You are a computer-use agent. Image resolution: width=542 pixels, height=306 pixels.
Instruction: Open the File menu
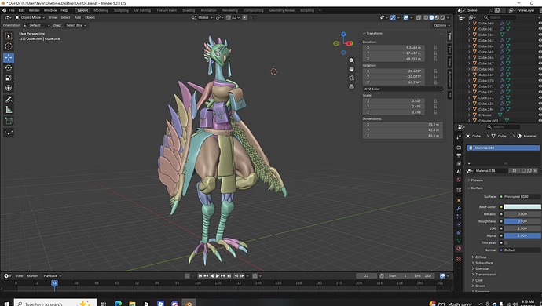pyautogui.click(x=12, y=10)
